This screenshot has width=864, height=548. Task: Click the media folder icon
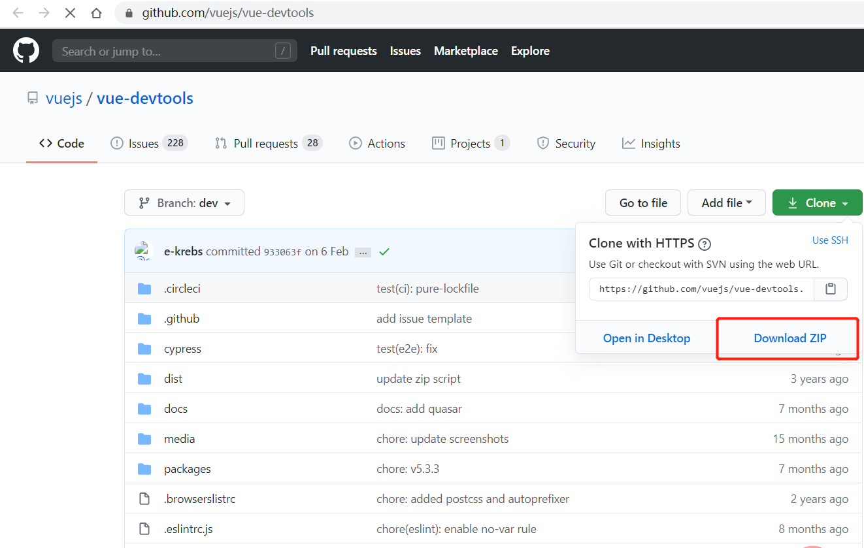coord(144,439)
